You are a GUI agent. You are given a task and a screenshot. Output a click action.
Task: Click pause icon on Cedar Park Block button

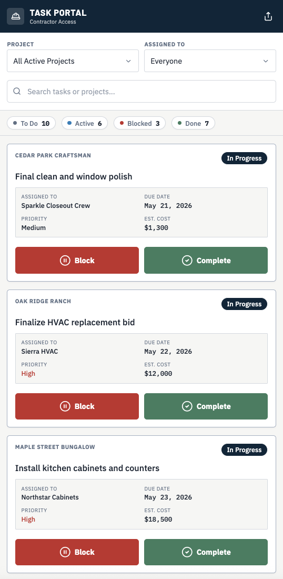(x=65, y=261)
